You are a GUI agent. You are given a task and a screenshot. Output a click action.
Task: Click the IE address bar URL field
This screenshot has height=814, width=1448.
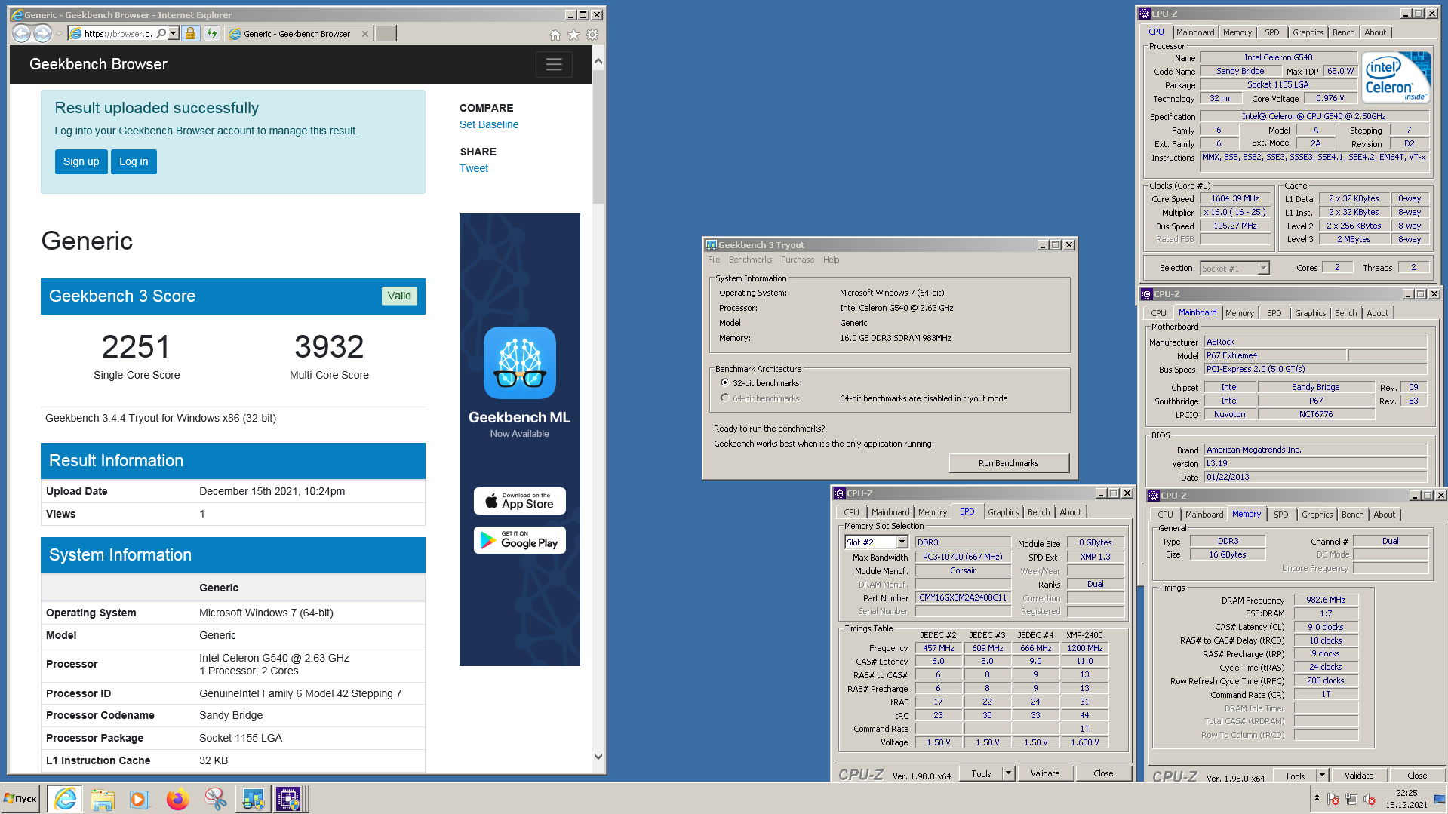118,33
